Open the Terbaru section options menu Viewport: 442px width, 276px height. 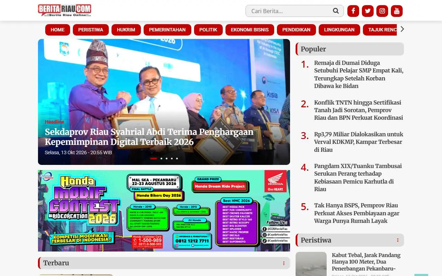pyautogui.click(x=284, y=263)
